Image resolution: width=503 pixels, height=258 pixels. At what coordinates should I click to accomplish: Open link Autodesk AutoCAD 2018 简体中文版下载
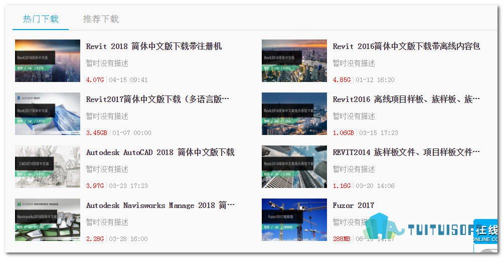tap(160, 152)
